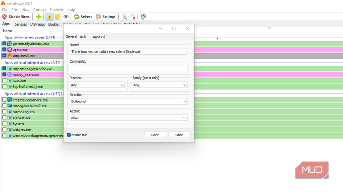The image size is (343, 193).
Task: Click the Refresh toolbar button
Action: pos(83,16)
